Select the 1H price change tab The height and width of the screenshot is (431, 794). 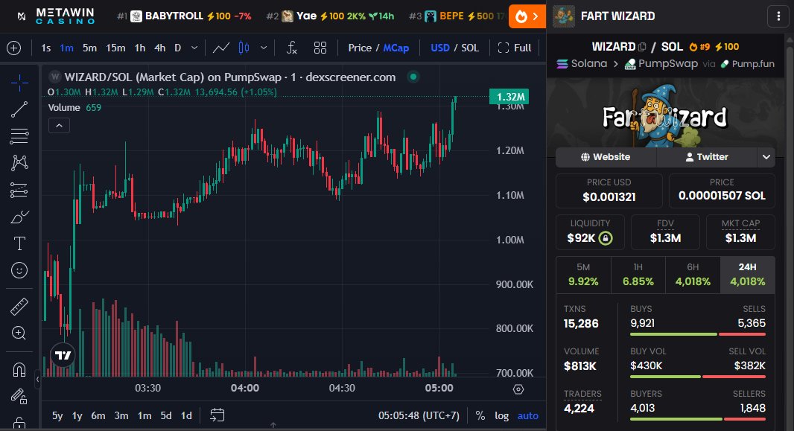click(638, 275)
